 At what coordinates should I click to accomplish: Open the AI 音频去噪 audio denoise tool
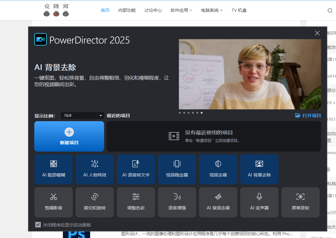pos(218,202)
